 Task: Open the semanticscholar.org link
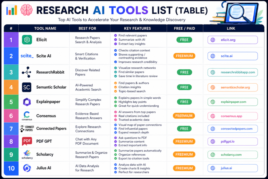click(233, 88)
